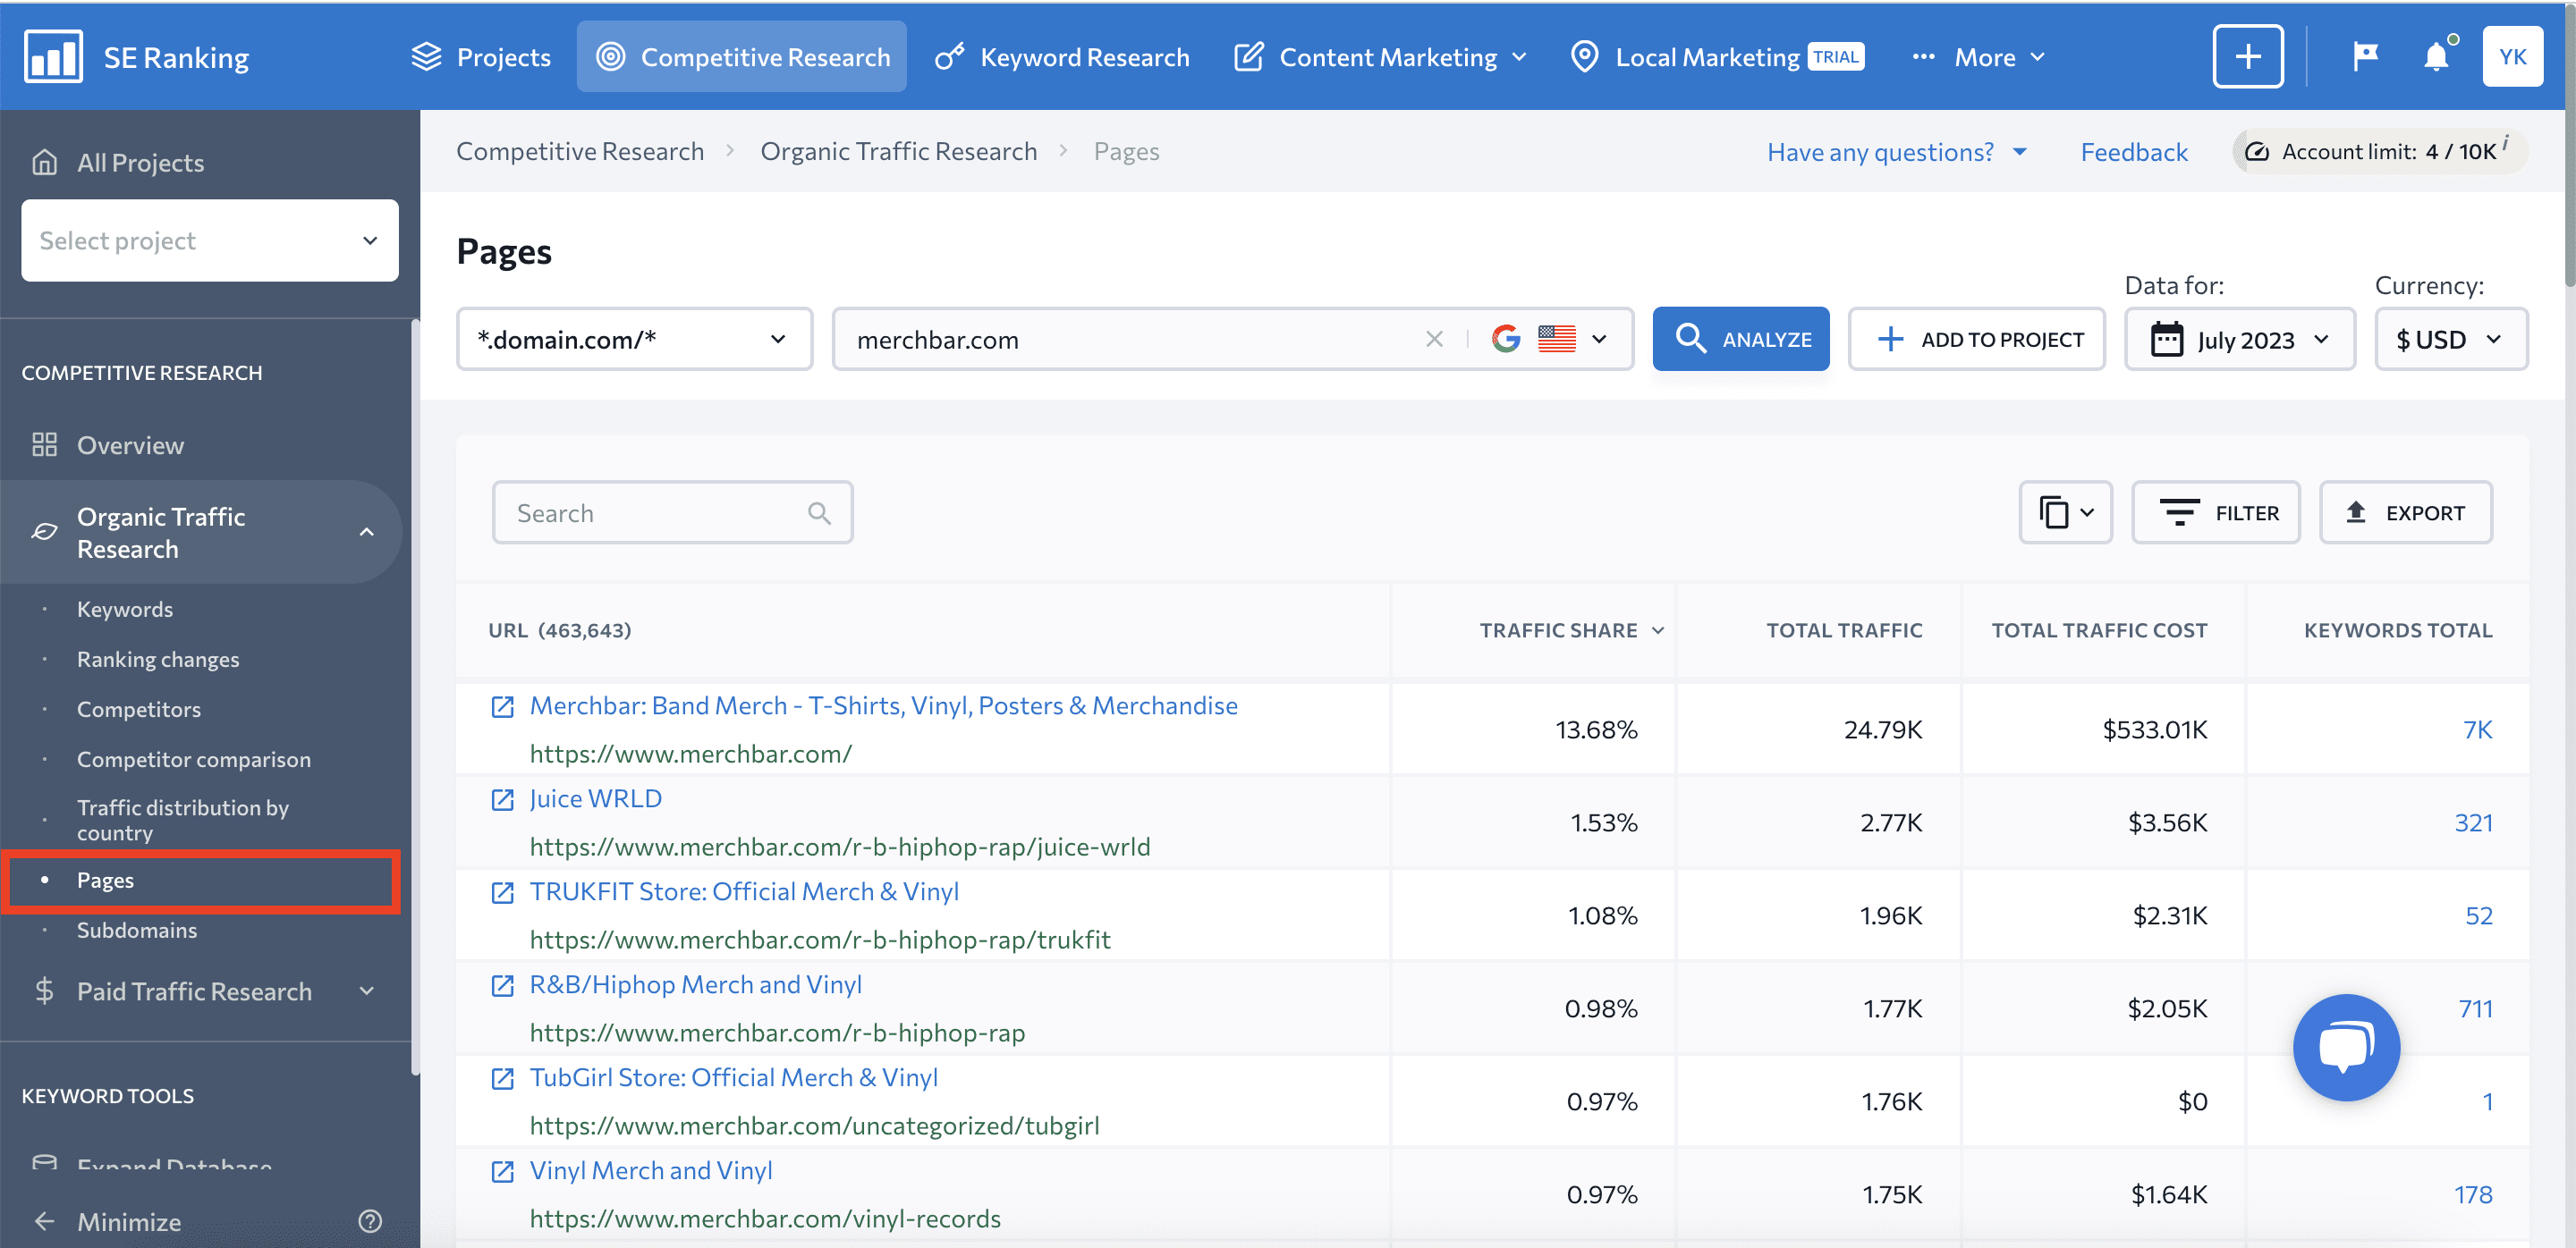Click the SE Ranking logo icon

[x=53, y=56]
